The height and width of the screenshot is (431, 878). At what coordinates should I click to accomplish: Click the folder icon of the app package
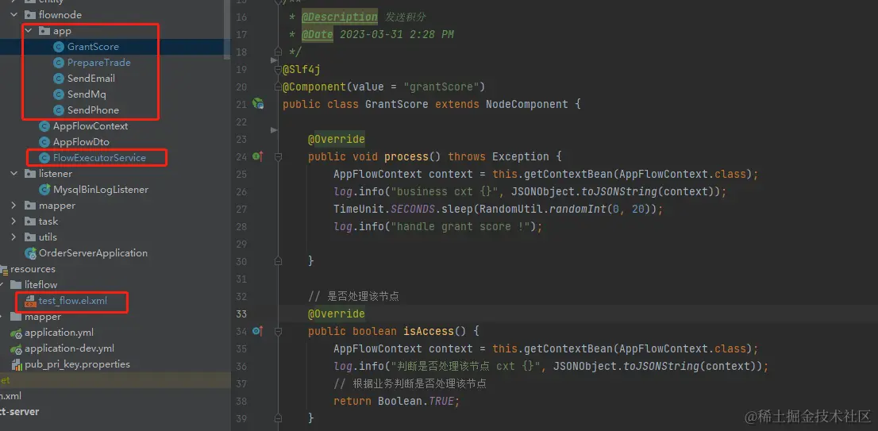point(44,31)
